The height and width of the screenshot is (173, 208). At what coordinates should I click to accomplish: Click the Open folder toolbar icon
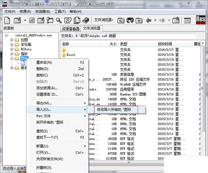coord(19,20)
